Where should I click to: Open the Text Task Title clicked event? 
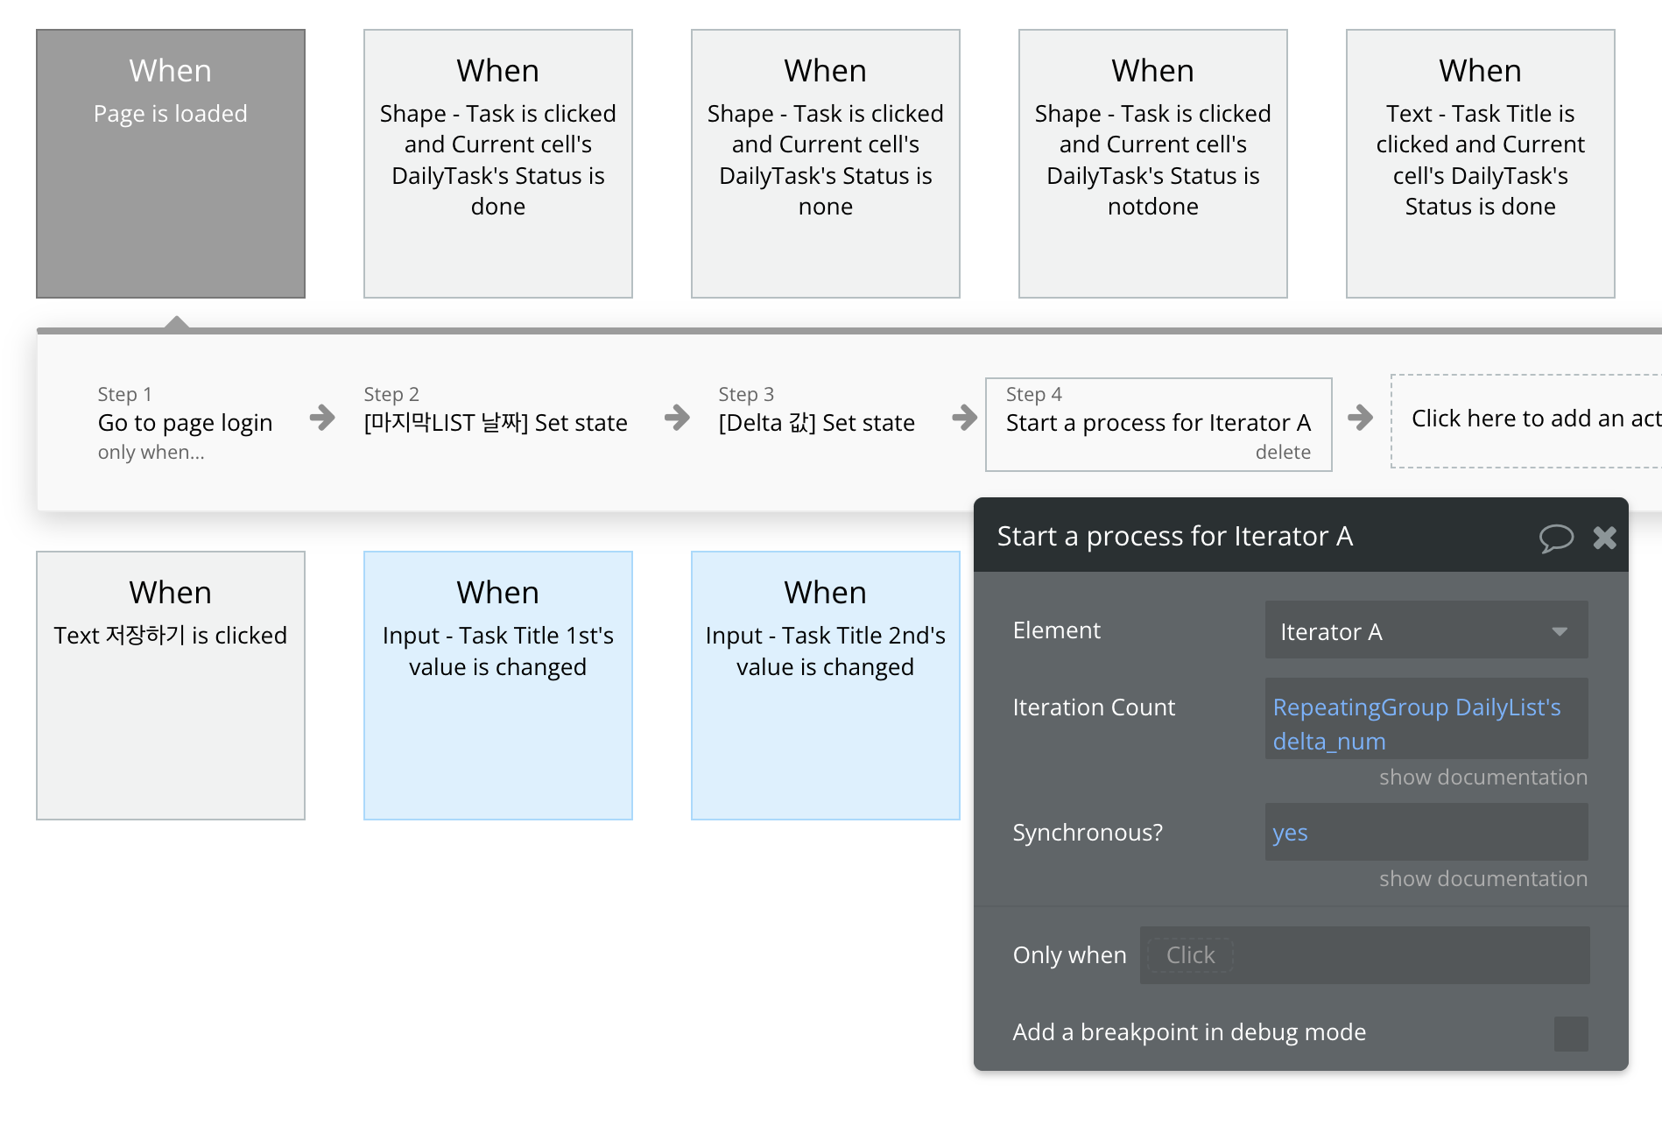click(1480, 164)
